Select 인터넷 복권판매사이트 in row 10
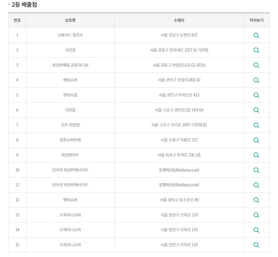Screen dimensions: 278x257 (x=70, y=170)
